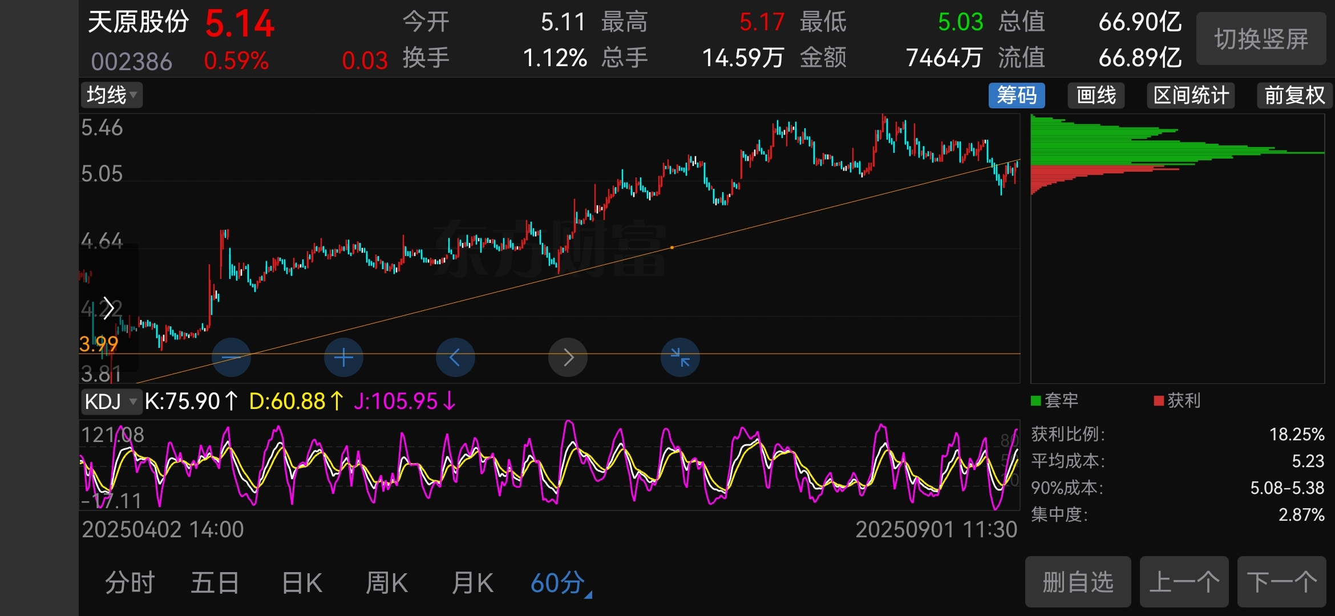Switch to 月K monthly candlestick tab
Image resolution: width=1335 pixels, height=616 pixels.
tap(472, 583)
